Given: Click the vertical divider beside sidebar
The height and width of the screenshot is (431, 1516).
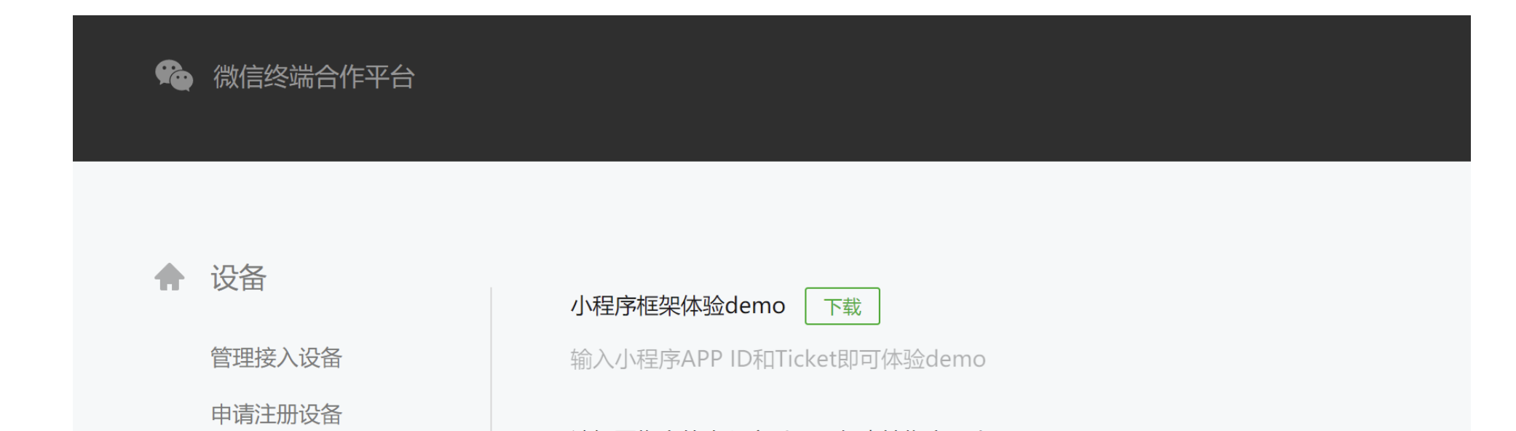Looking at the screenshot, I should click(491, 359).
